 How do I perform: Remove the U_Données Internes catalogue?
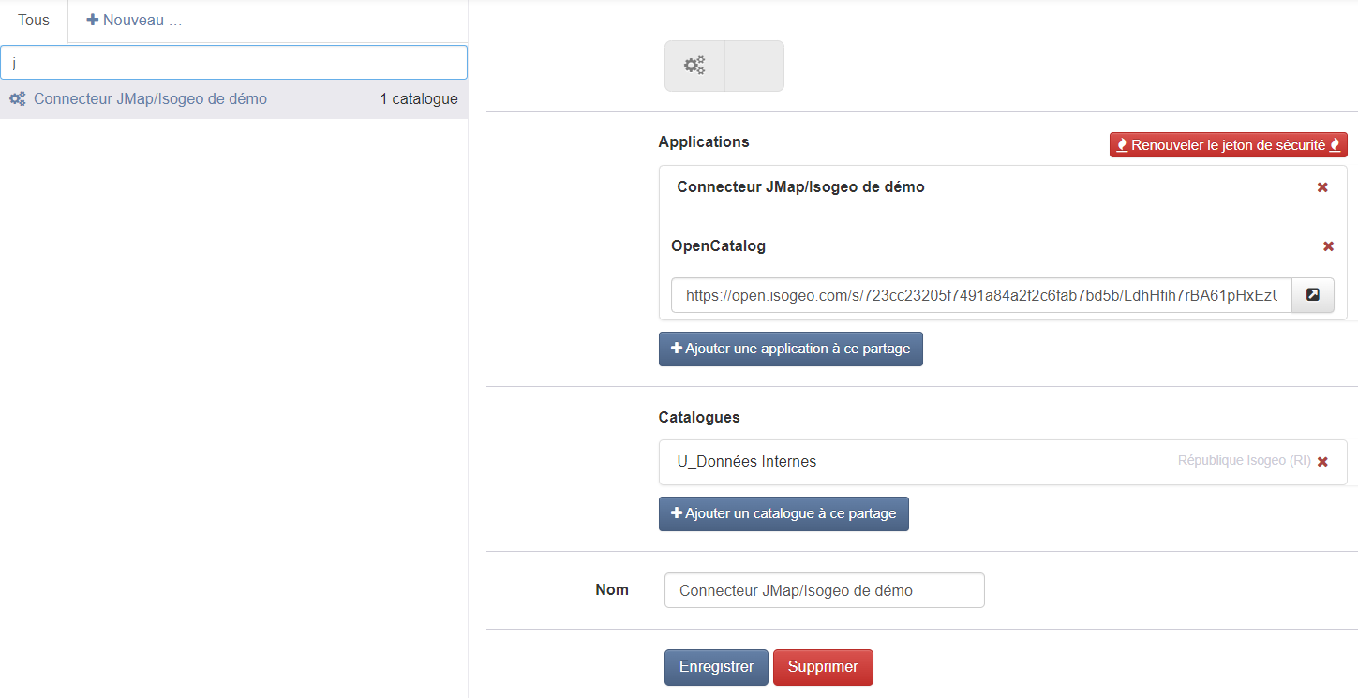pos(1322,462)
